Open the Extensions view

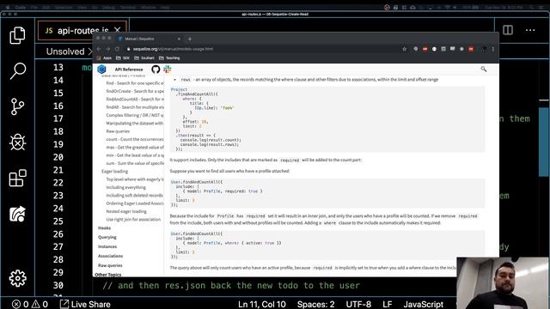pos(17,178)
